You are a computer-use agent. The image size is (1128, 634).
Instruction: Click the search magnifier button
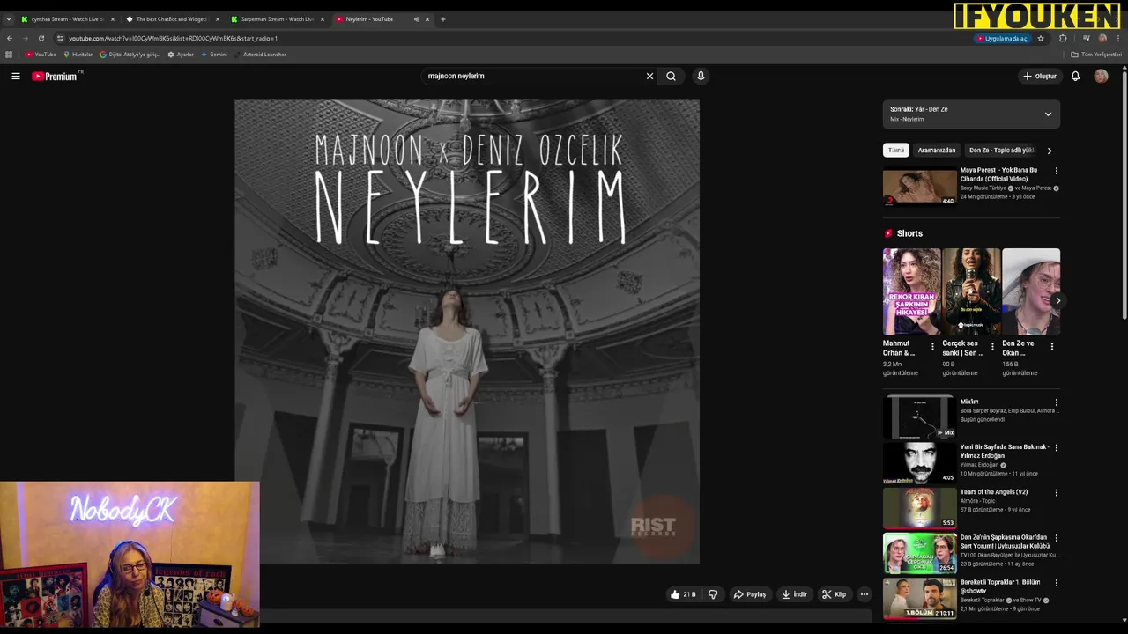(671, 77)
